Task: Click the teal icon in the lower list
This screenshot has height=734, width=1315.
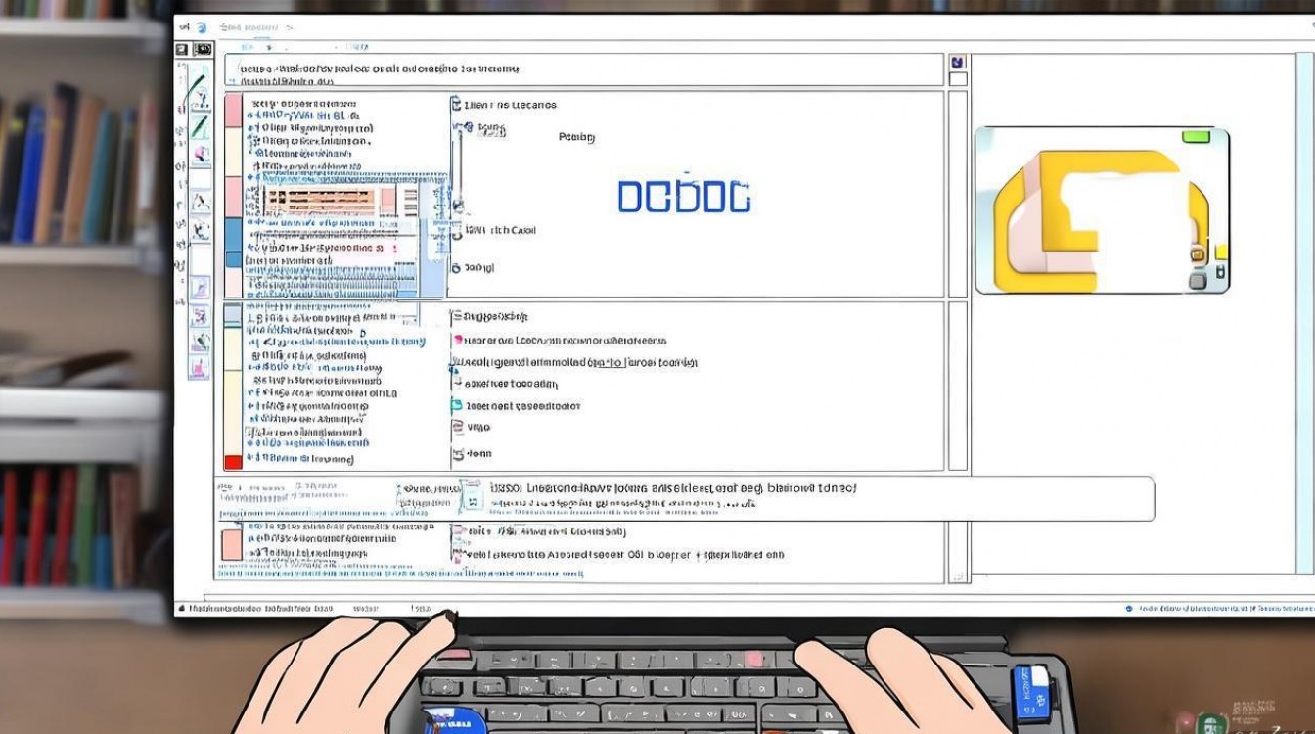Action: pos(456,405)
